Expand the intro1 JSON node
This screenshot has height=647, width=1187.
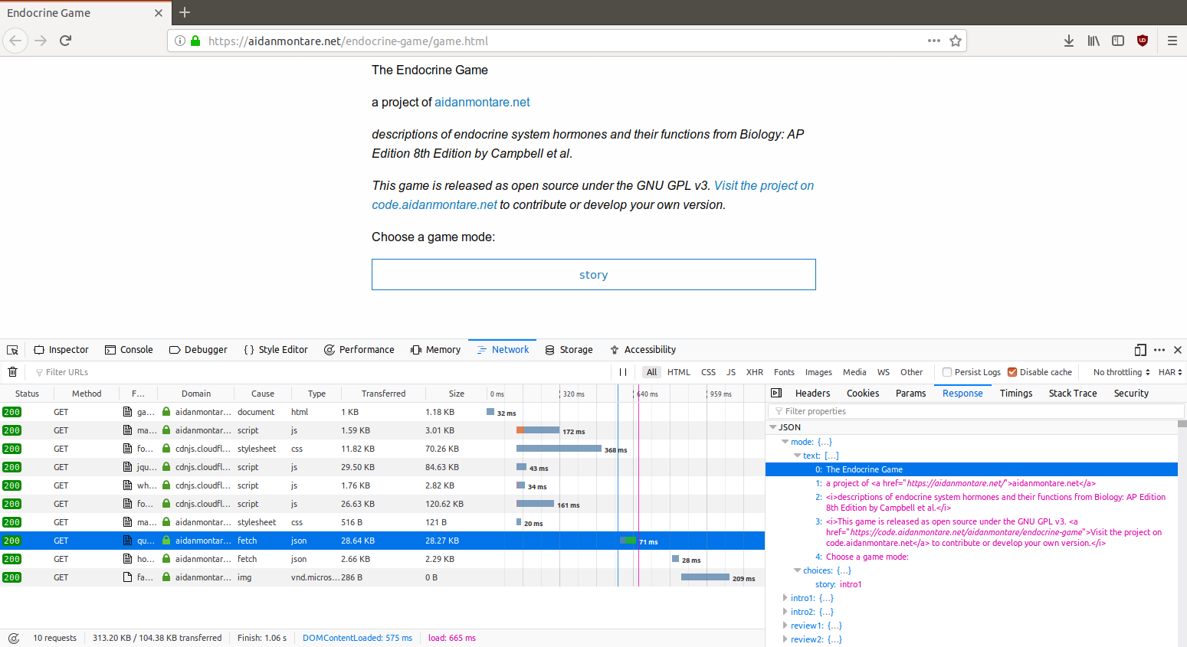click(x=785, y=598)
